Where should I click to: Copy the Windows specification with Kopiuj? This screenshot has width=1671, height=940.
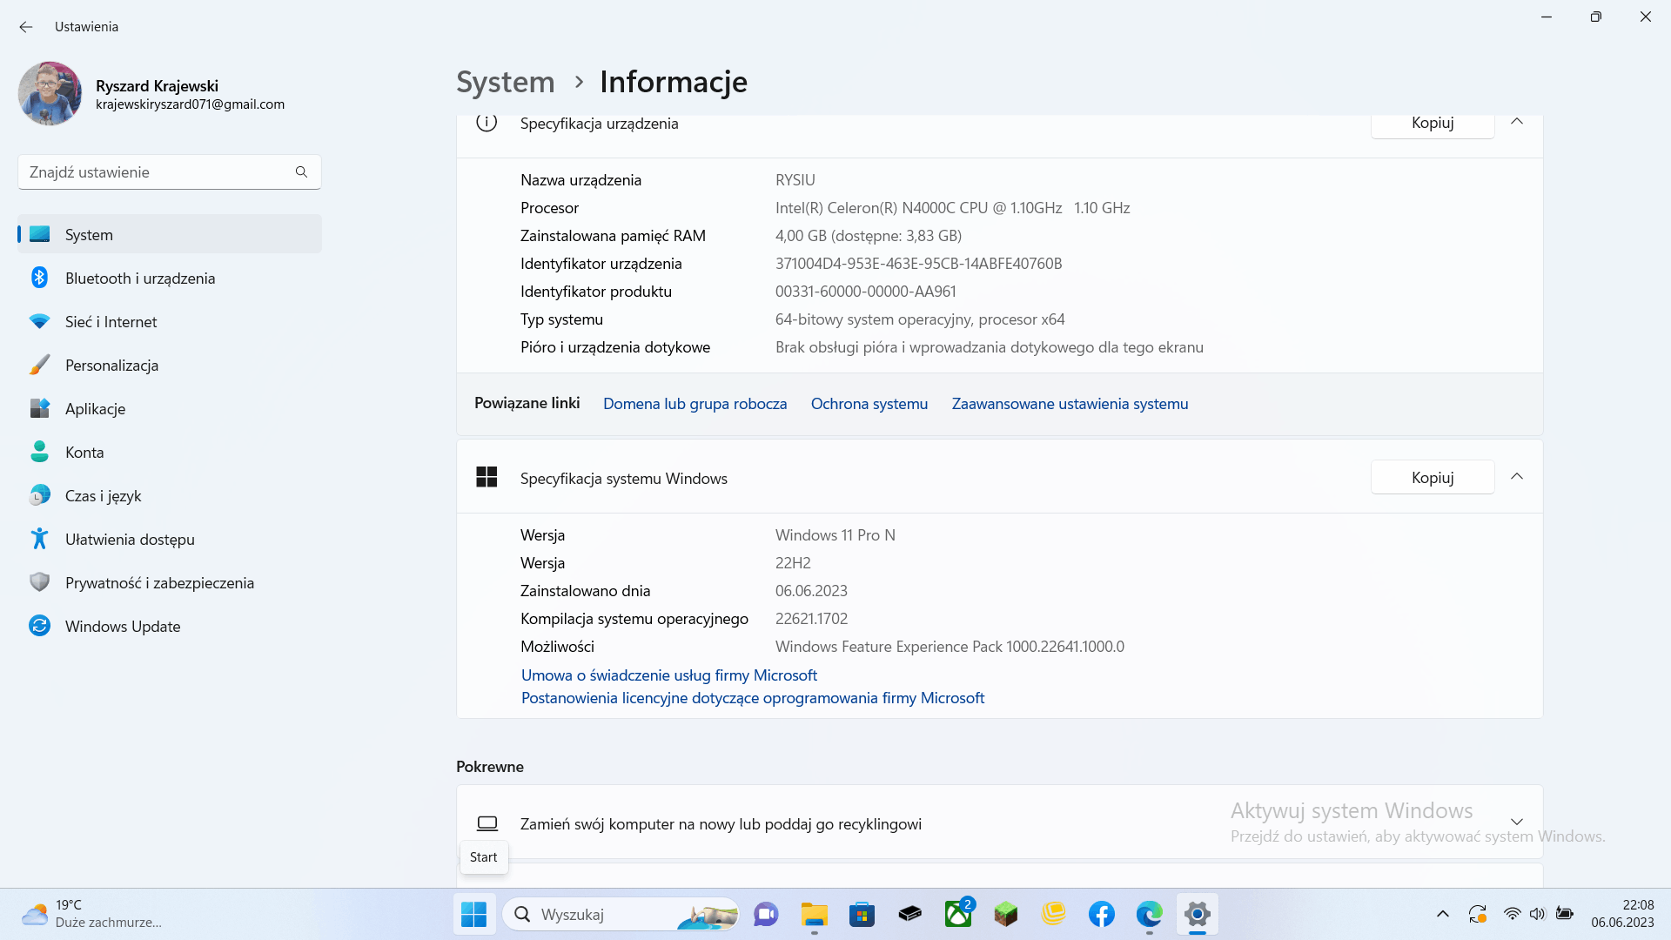click(1433, 477)
